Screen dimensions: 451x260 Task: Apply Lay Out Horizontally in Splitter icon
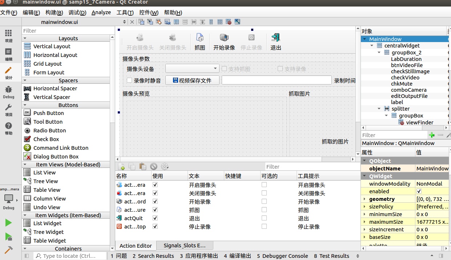194,22
